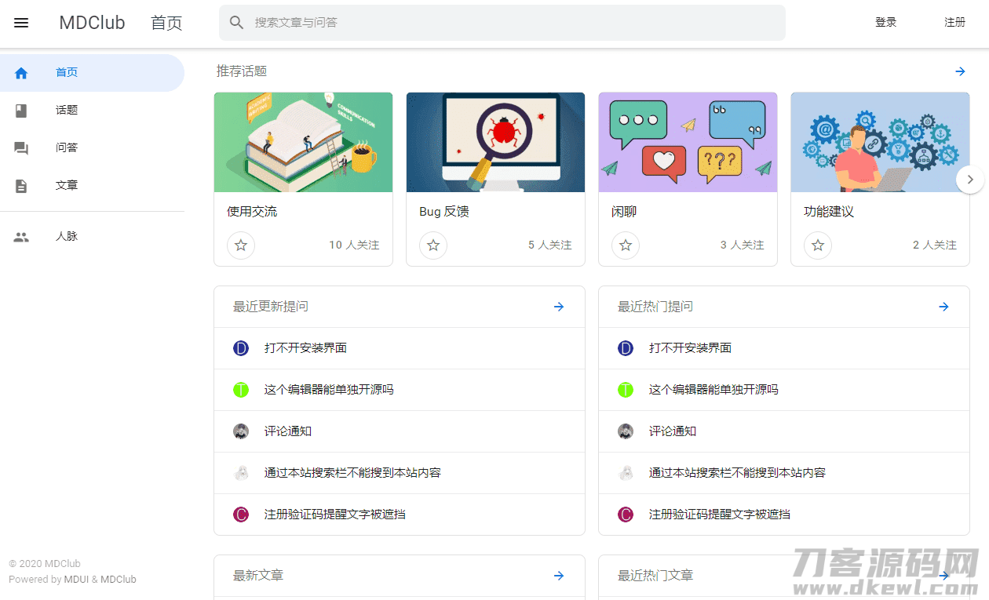Open all topics via 推荐话题 arrow icon

(x=960, y=71)
